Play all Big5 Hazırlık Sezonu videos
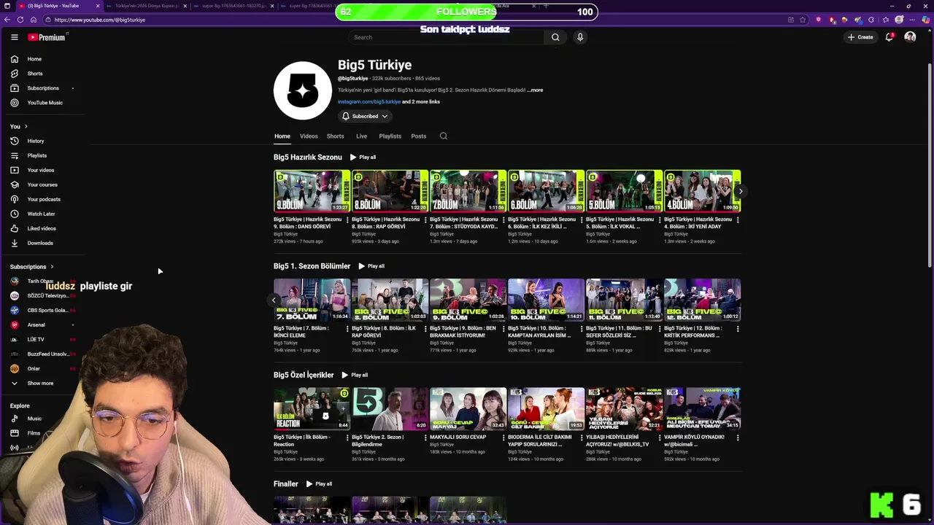Screen dimensions: 934x525 click(x=363, y=157)
